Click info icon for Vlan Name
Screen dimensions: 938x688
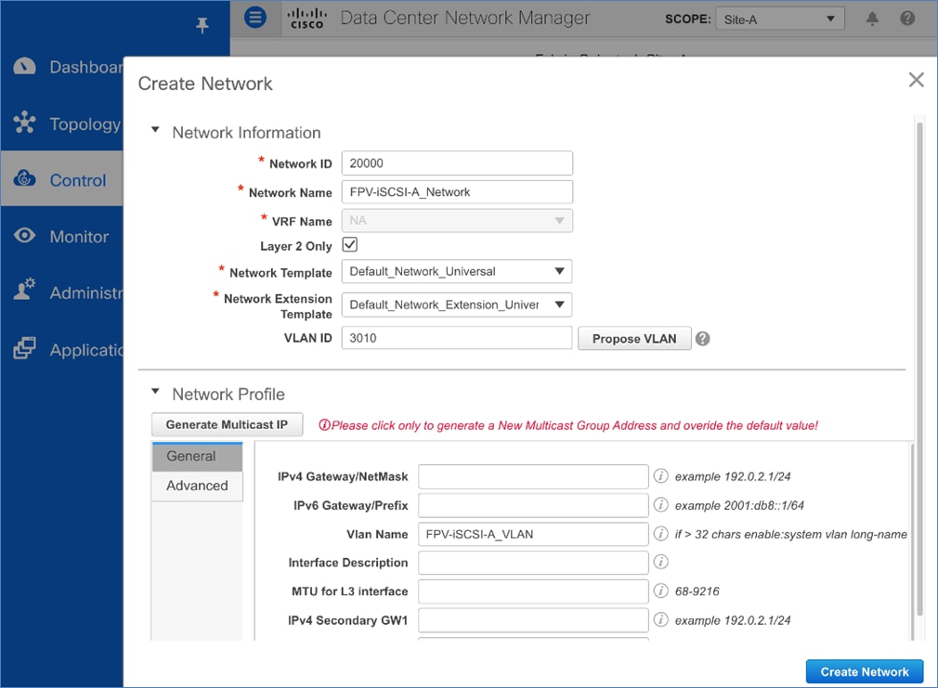coord(660,533)
